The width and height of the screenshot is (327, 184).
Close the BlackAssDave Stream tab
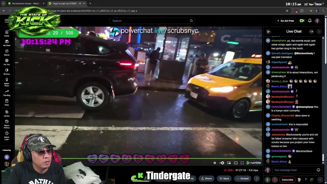pyautogui.click(x=43, y=4)
